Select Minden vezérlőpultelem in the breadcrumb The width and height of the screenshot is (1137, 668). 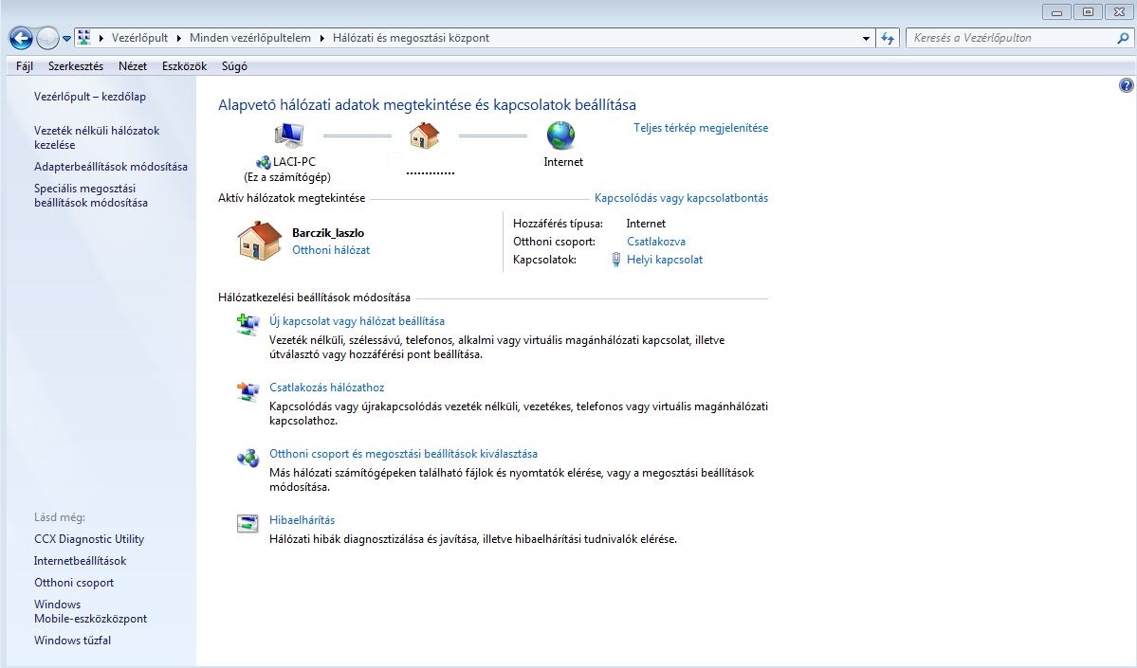point(250,38)
